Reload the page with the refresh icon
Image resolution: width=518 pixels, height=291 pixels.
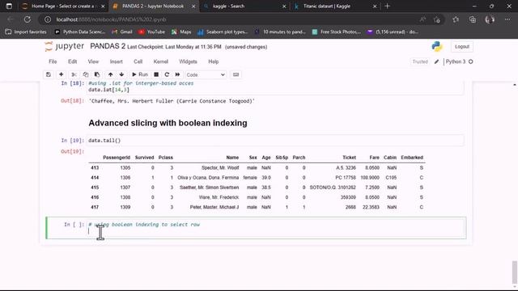coord(28,19)
